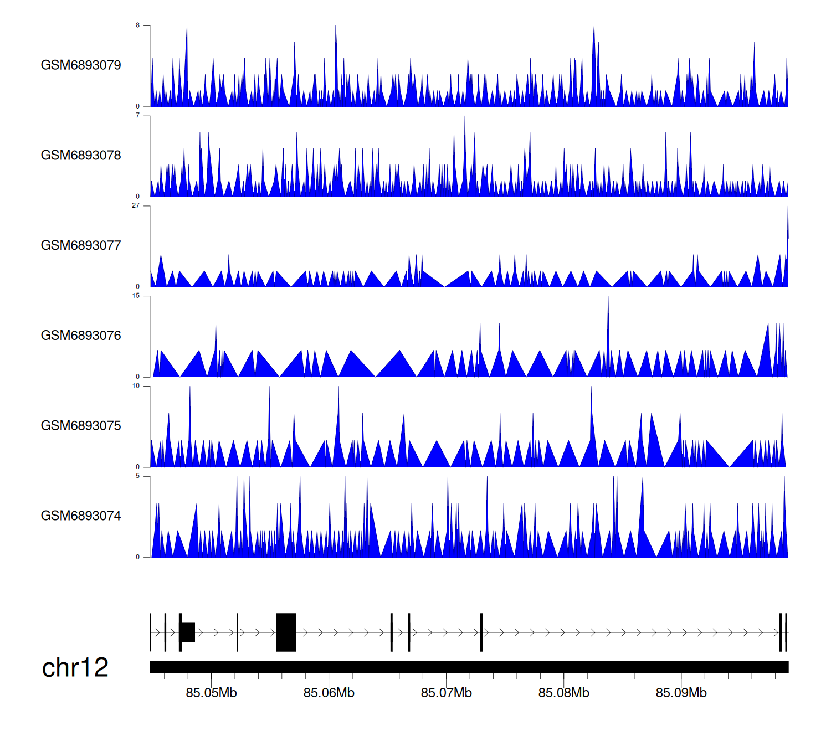
Task: Select the 85.06Mb axis position label
Action: (x=329, y=693)
